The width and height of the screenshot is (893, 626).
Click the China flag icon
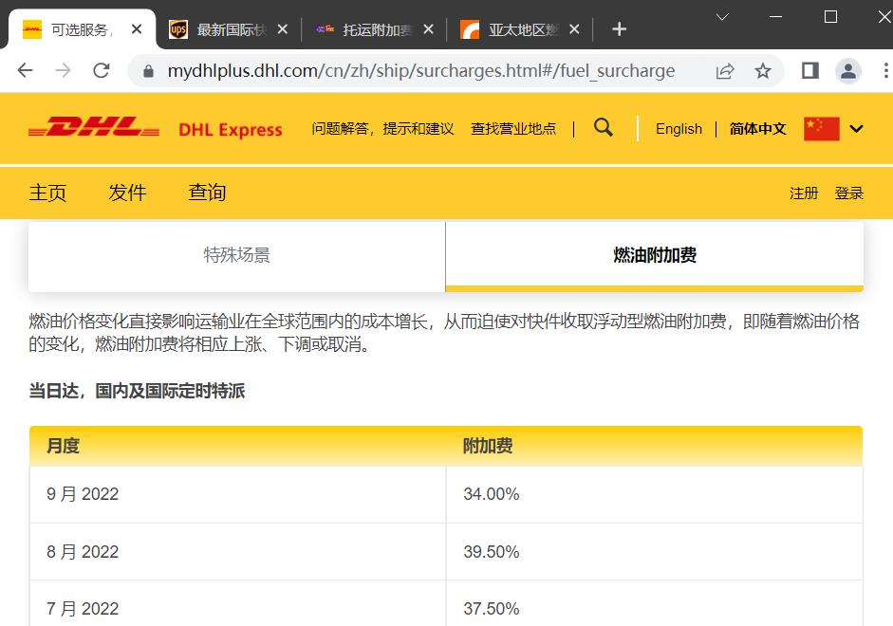pyautogui.click(x=821, y=129)
